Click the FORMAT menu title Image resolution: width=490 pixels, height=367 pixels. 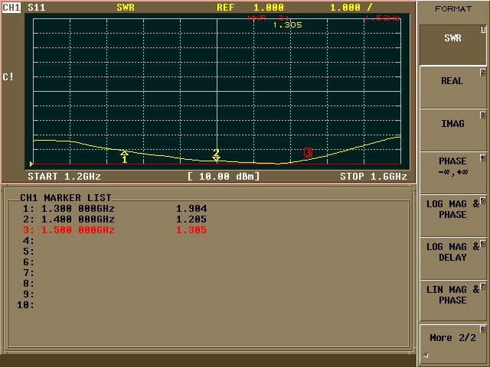click(452, 8)
